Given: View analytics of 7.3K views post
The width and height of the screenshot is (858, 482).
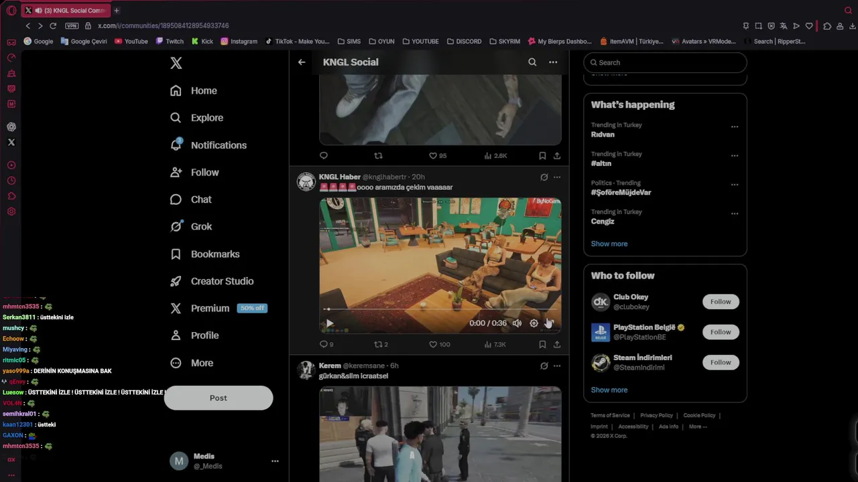Looking at the screenshot, I should (495, 344).
